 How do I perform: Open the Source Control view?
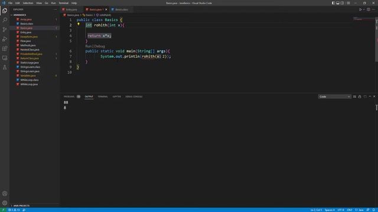[5, 29]
